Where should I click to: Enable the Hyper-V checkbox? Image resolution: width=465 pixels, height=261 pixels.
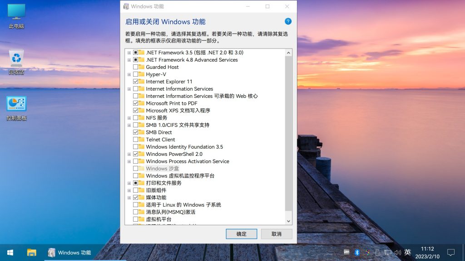tap(136, 74)
